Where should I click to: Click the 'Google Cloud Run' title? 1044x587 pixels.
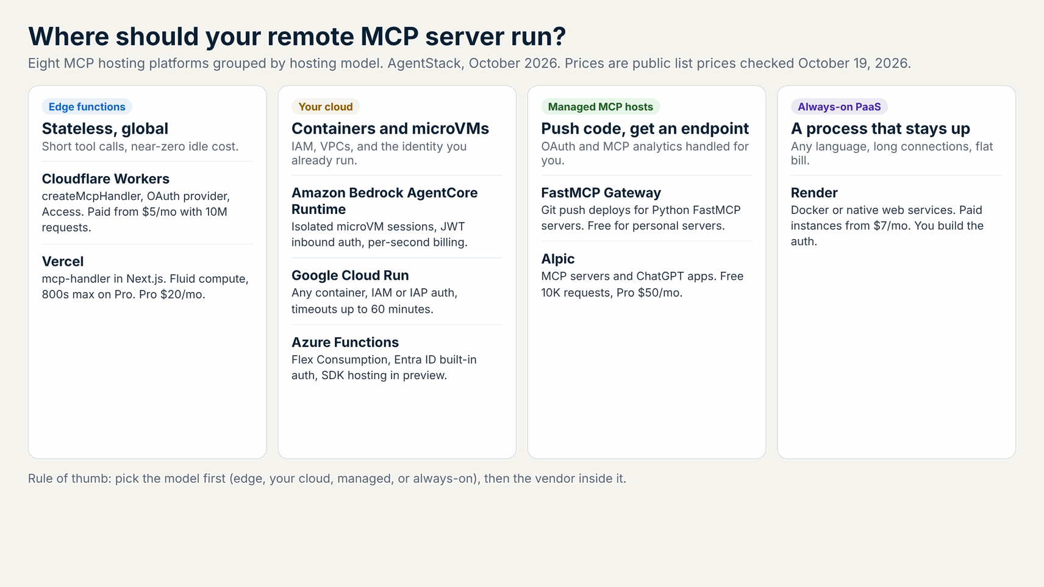pyautogui.click(x=350, y=276)
